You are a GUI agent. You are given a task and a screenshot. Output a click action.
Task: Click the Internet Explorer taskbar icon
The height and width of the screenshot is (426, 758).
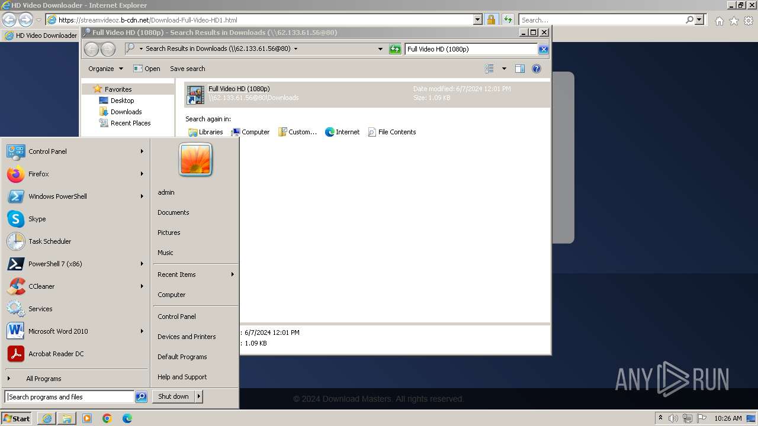[x=47, y=418]
